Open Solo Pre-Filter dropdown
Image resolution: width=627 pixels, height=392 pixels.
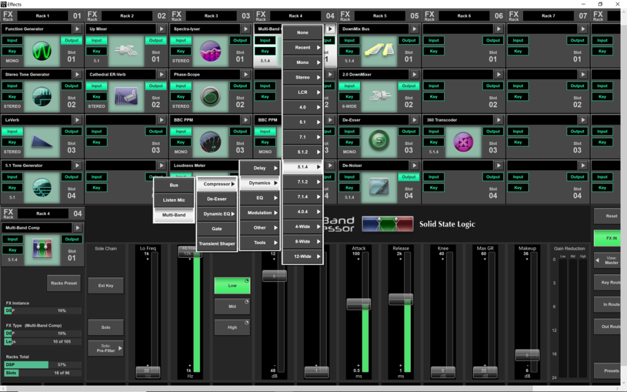pyautogui.click(x=106, y=348)
